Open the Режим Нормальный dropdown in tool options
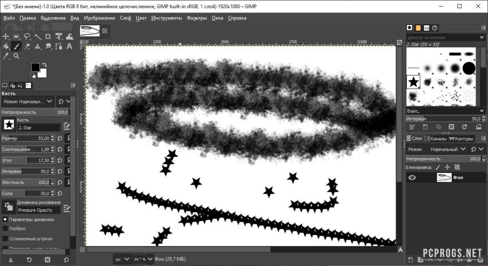488x266 pixels. coord(28,102)
